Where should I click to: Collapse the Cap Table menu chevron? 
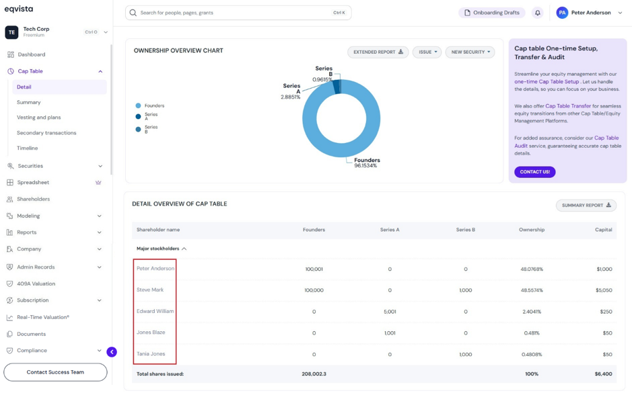[100, 72]
